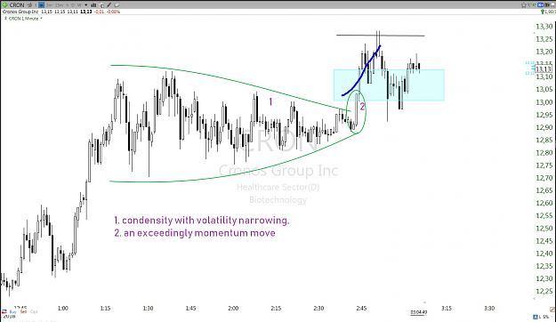Screen dimensions: 556x322
Task: Click the green link icon at top right
Action: click(x=534, y=5)
